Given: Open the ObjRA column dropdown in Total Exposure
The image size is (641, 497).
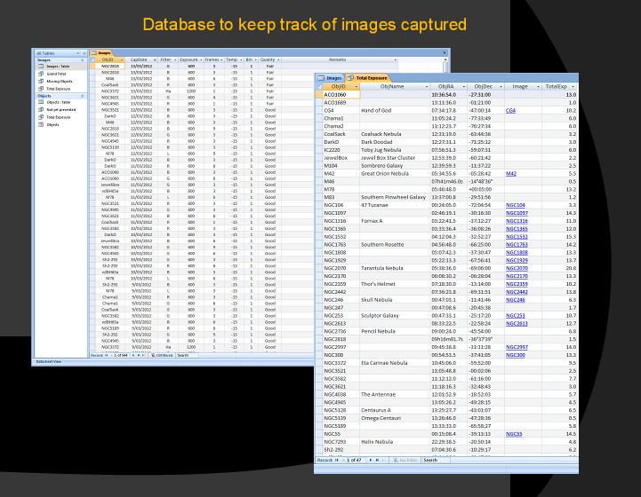Looking at the screenshot, I should [x=463, y=86].
